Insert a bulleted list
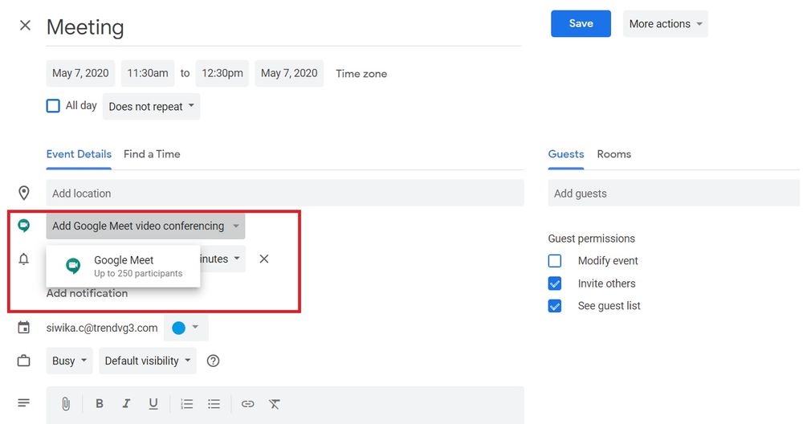 pos(214,404)
